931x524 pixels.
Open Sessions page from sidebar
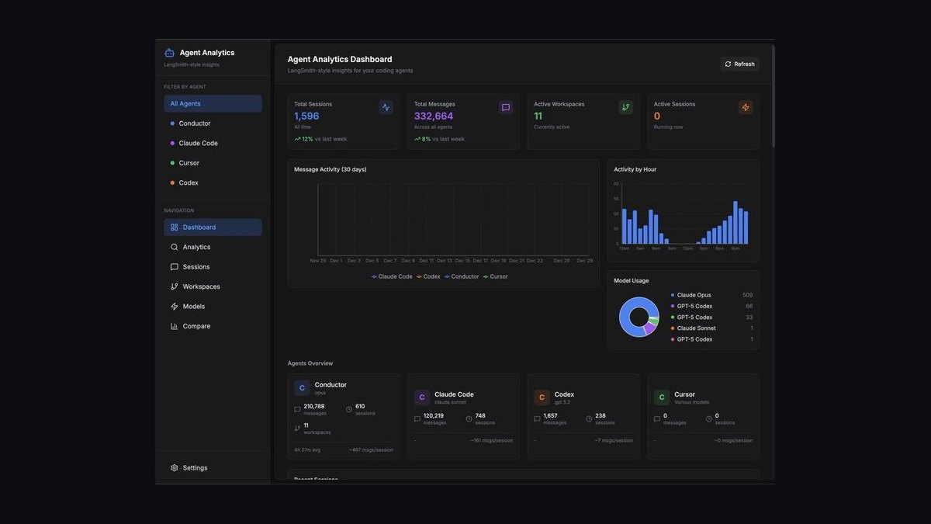(x=213, y=267)
